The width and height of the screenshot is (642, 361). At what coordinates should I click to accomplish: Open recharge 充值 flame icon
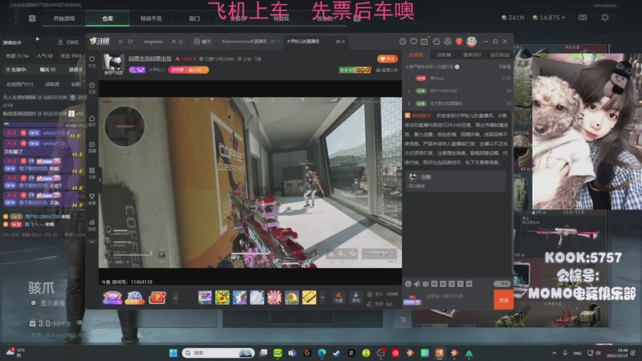(x=339, y=297)
